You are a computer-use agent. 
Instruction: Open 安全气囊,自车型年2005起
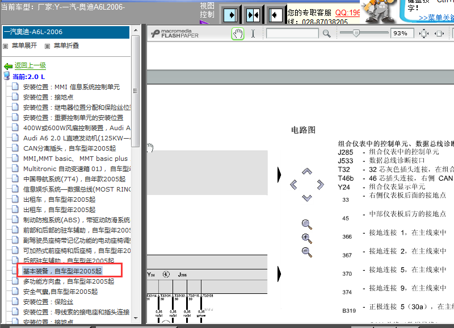pyautogui.click(x=61, y=292)
